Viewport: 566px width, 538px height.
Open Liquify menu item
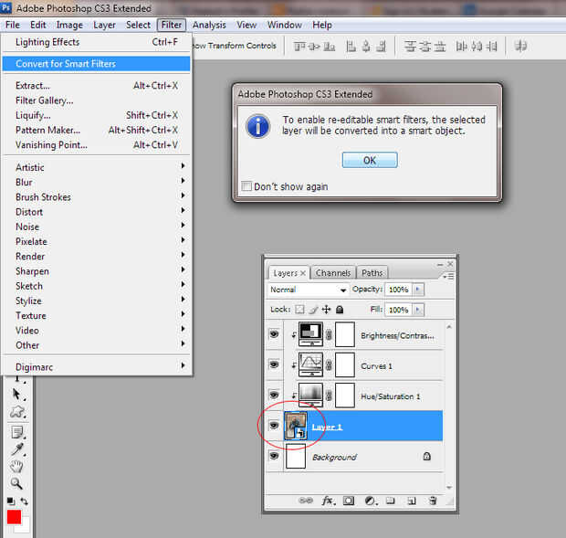[x=97, y=115]
